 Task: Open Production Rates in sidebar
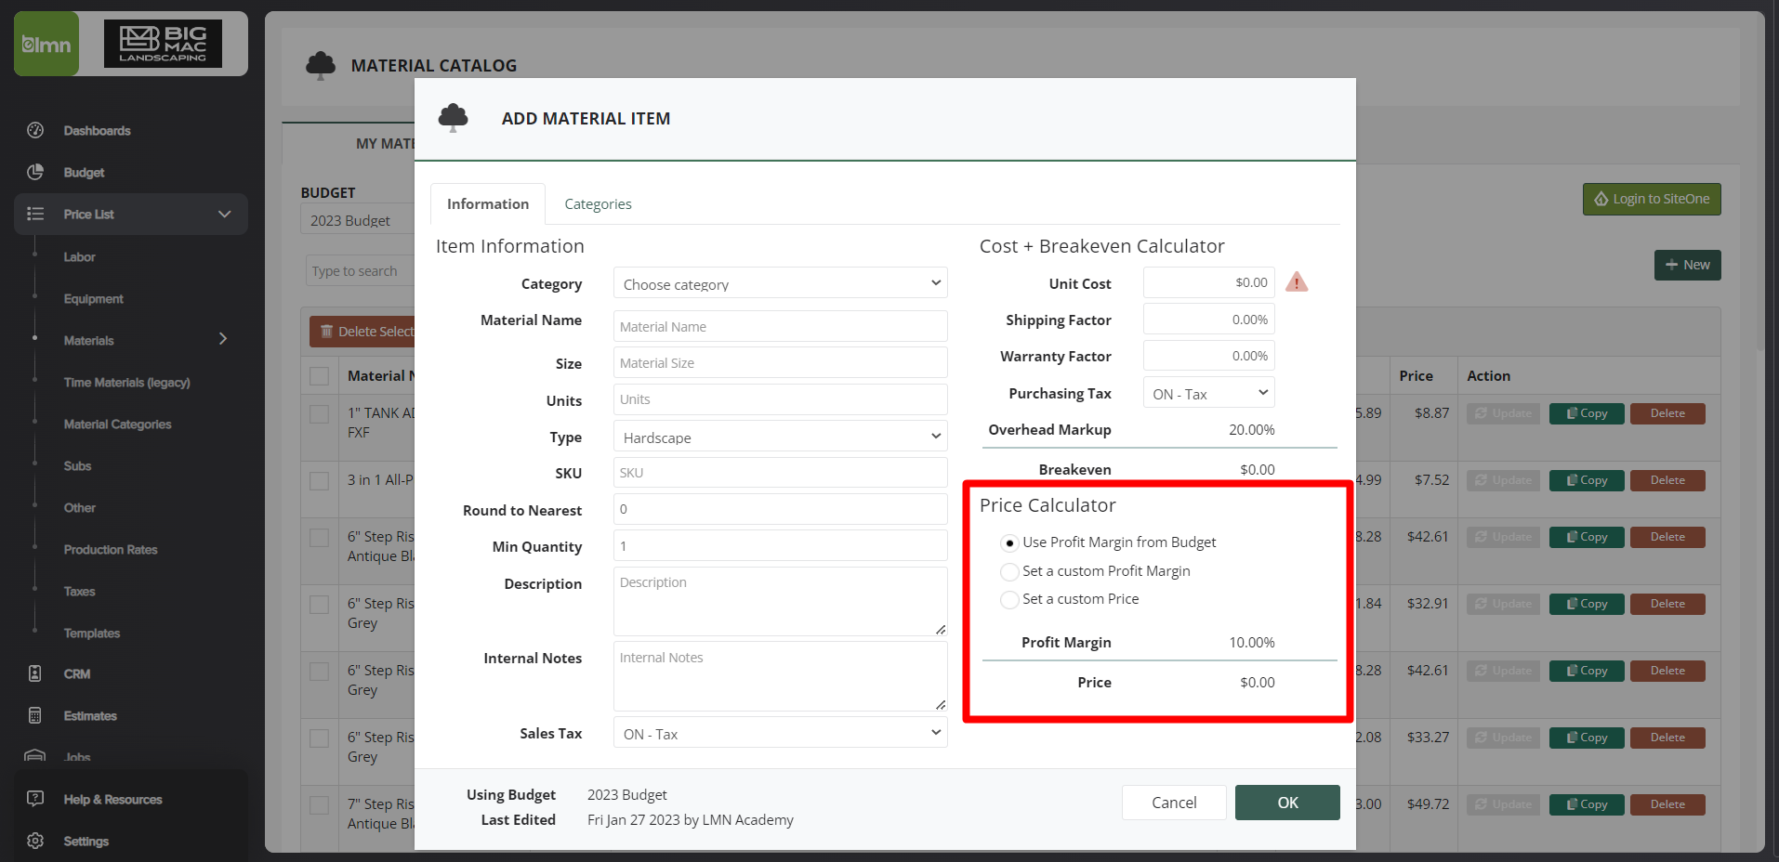[x=111, y=549]
